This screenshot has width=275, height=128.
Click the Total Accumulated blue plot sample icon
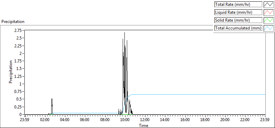coord(268,28)
